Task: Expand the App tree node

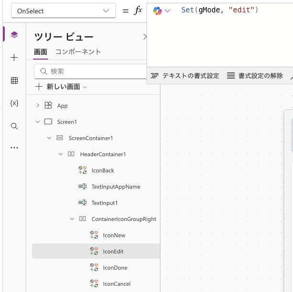Action: tap(38, 105)
